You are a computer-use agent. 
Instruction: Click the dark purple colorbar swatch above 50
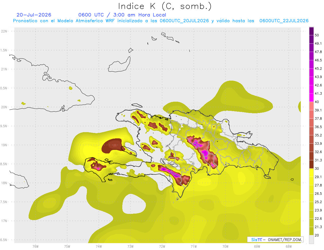pos(311,31)
